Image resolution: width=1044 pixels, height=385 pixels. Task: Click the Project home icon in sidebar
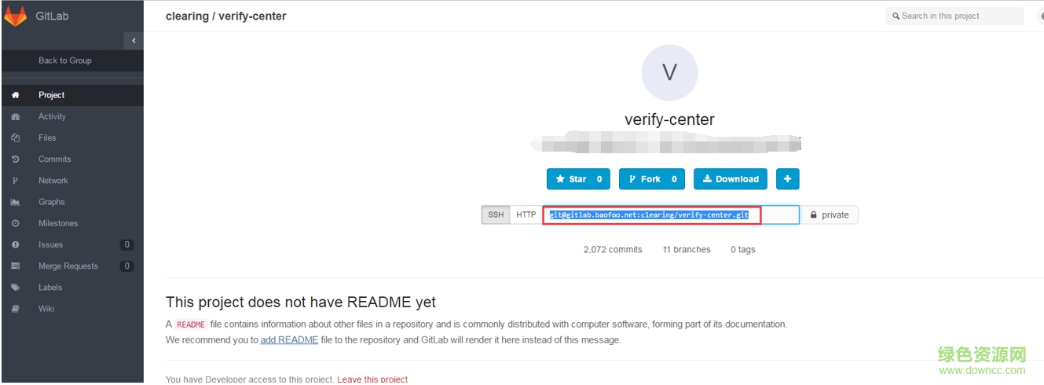15,95
